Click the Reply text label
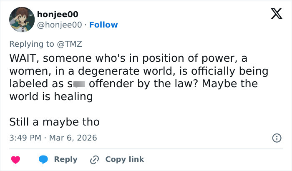This screenshot has height=171, width=292. pos(66,159)
